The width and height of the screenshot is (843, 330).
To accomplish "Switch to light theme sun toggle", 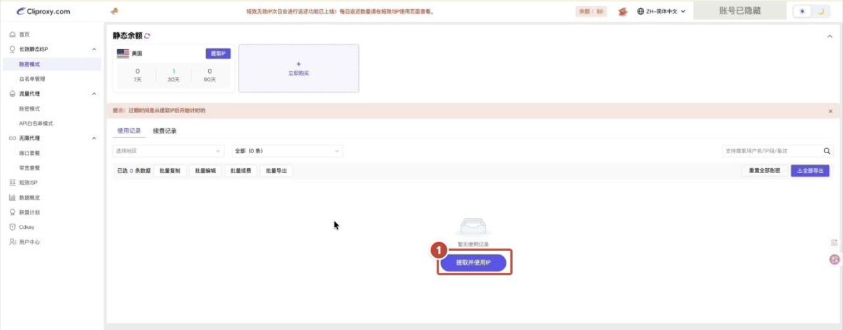I will click(802, 12).
